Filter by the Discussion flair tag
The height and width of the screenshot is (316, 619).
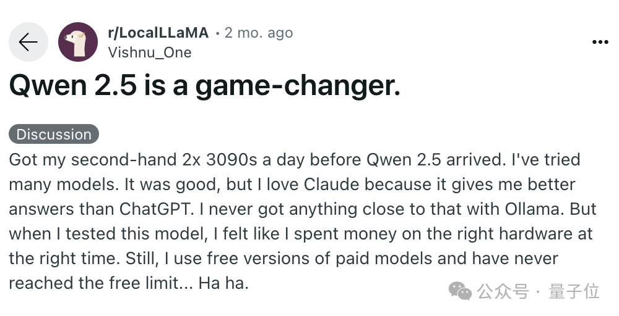[54, 134]
